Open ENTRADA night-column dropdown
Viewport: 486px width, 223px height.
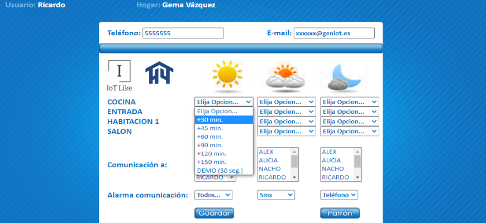[x=350, y=111]
